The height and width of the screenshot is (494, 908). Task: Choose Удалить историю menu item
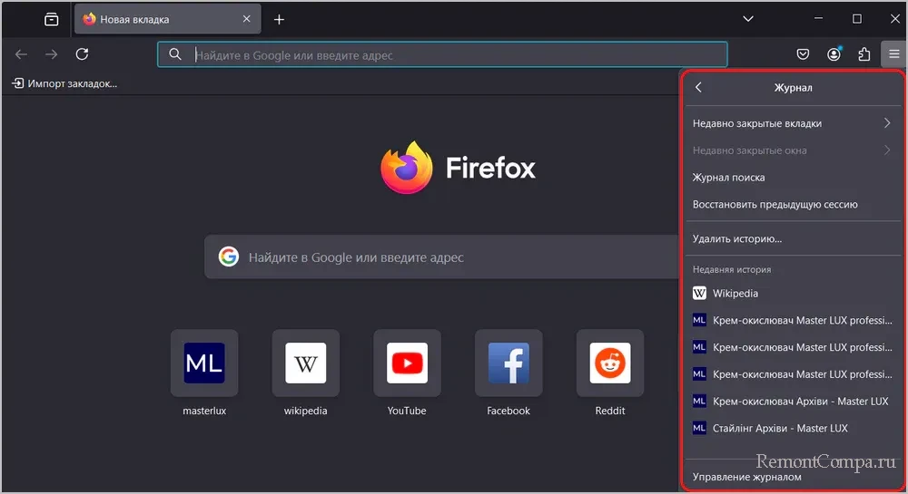pyautogui.click(x=792, y=238)
